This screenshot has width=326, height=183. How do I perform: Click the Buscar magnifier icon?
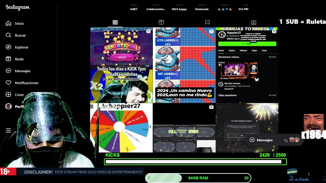(8, 35)
